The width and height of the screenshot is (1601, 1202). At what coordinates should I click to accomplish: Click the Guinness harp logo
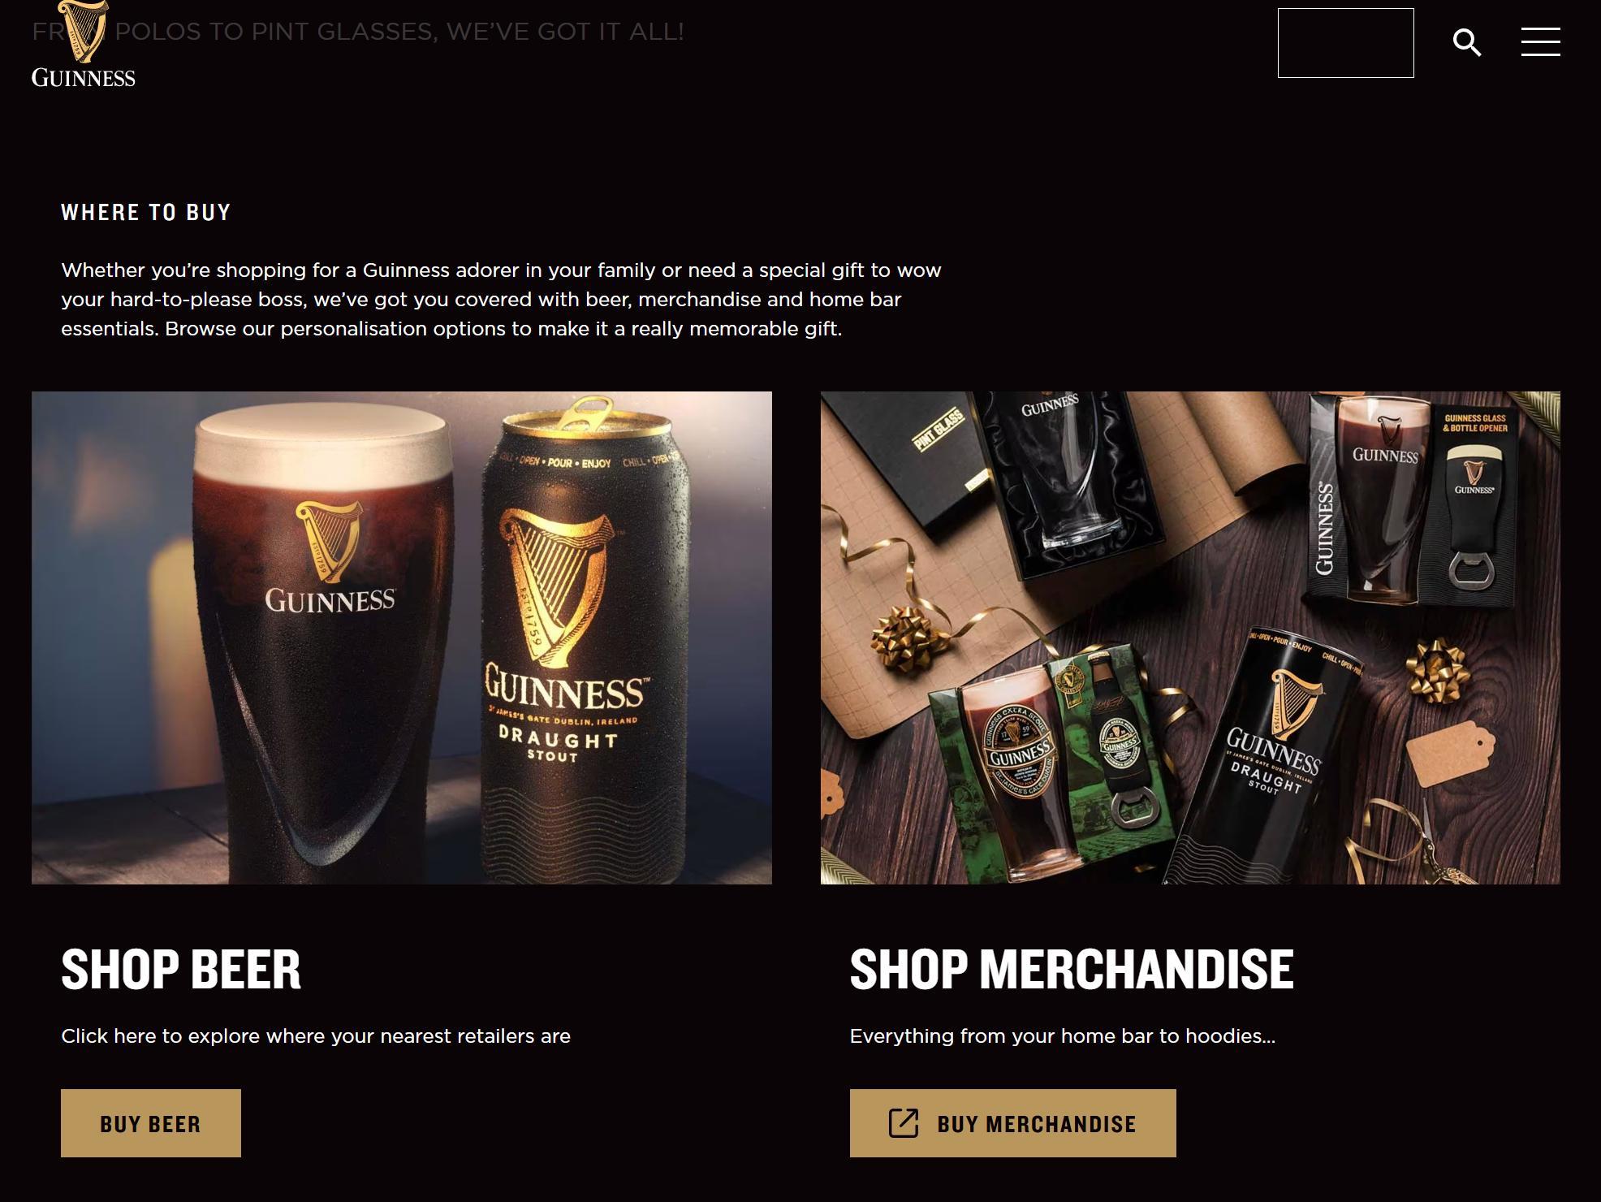coord(82,32)
